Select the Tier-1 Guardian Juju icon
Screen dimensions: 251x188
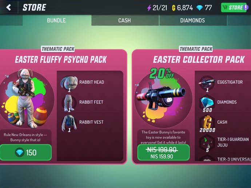[207, 143]
